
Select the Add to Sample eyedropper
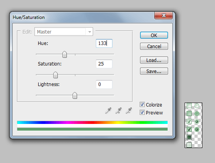pos(118,111)
